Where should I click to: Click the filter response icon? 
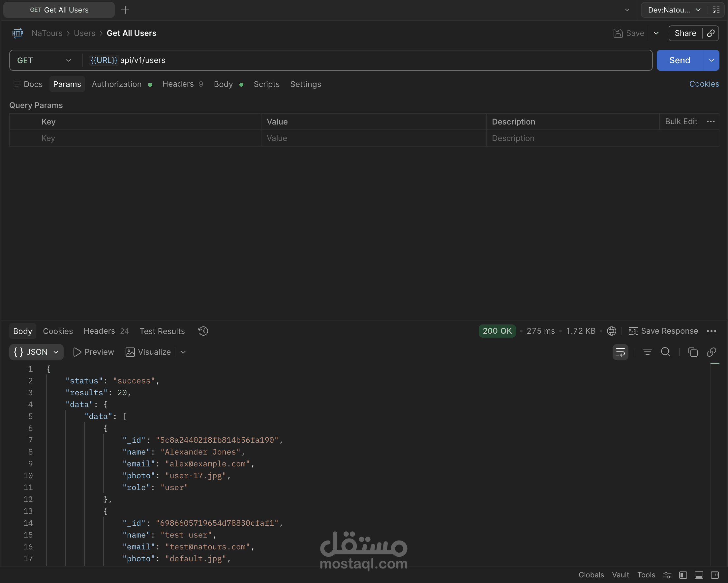tap(647, 352)
